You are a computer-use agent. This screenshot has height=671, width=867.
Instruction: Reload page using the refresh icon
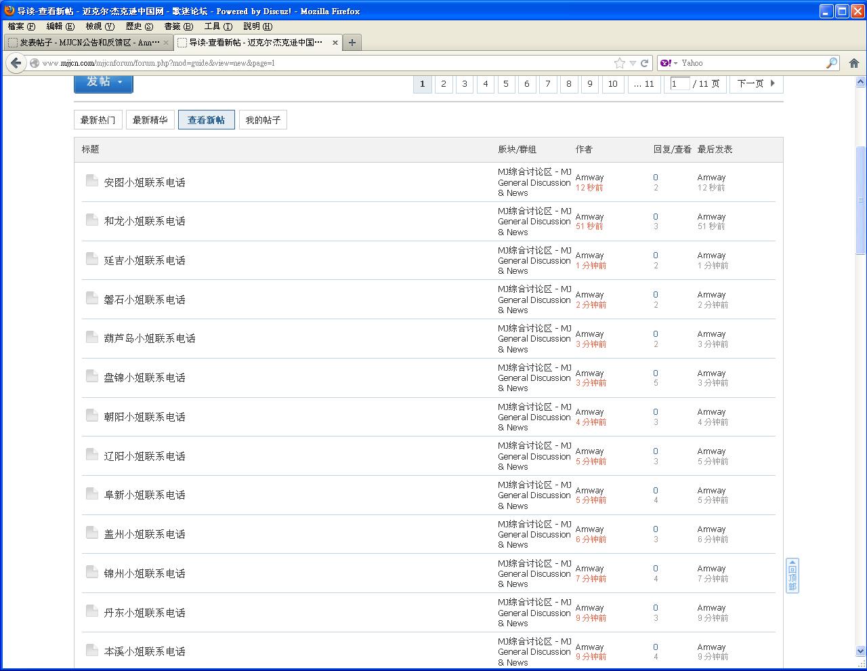tap(644, 63)
